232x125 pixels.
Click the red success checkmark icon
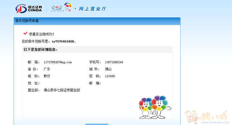coord(25,33)
